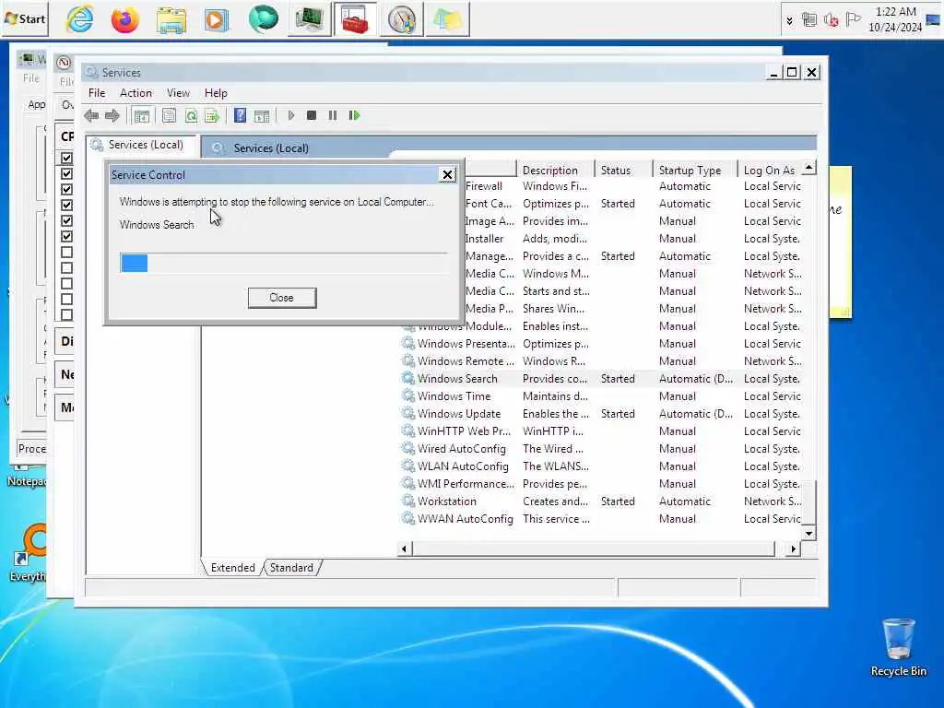Select the Wired AutoConfig service row
944x708 pixels.
pyautogui.click(x=601, y=449)
